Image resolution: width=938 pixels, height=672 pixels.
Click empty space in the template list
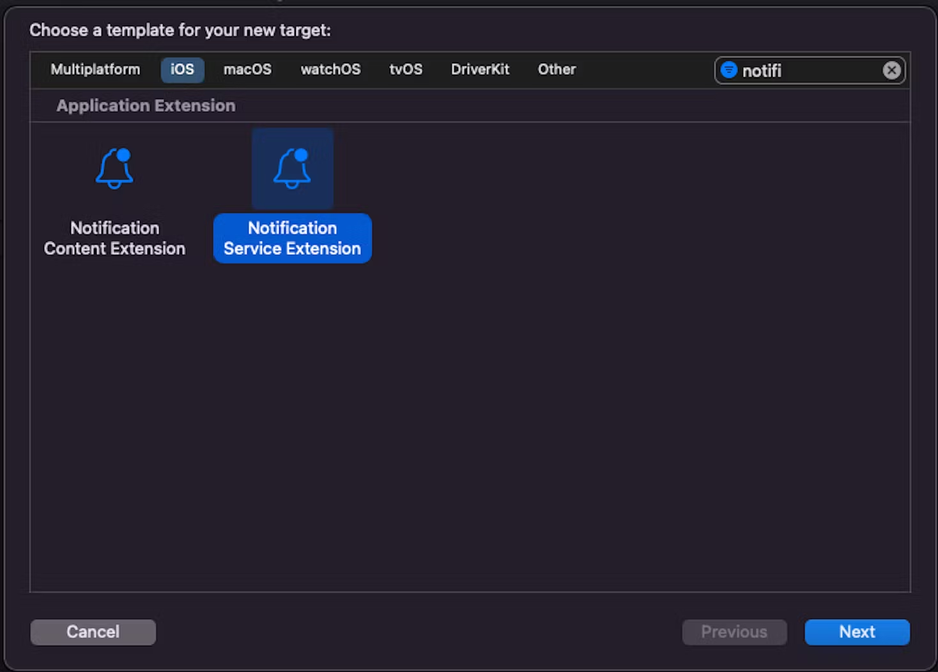(x=511, y=415)
